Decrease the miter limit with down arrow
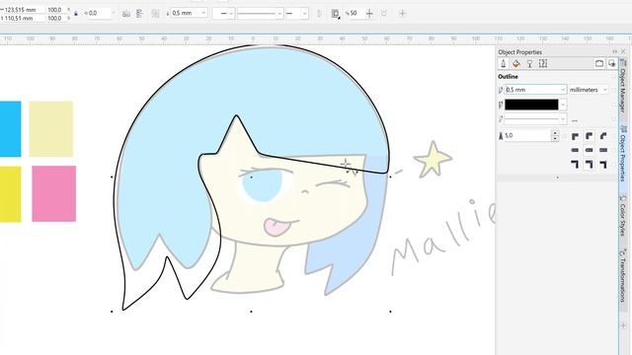Screen dimensions: 632x355 point(555,138)
